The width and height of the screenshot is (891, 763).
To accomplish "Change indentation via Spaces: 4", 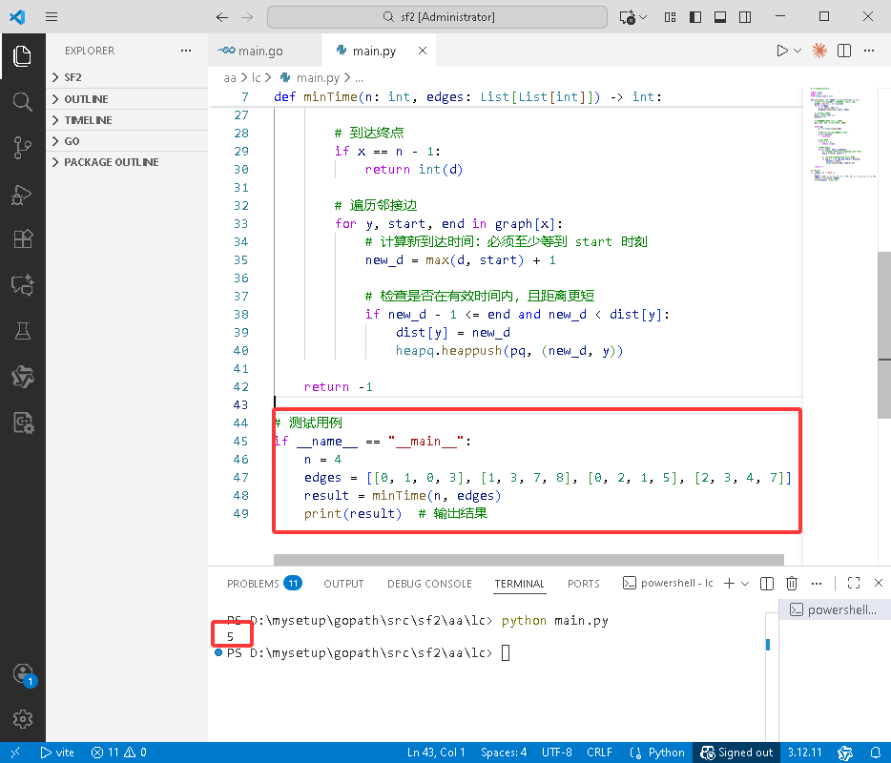I will (x=504, y=753).
